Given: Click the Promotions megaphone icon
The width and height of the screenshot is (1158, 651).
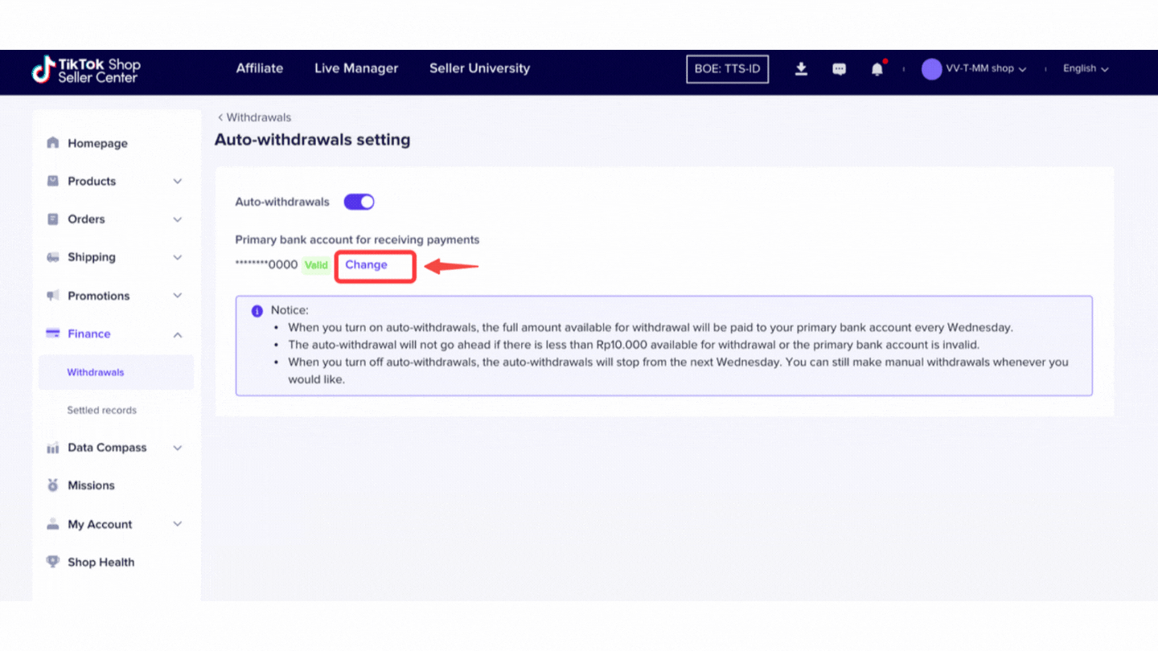Looking at the screenshot, I should pyautogui.click(x=53, y=296).
